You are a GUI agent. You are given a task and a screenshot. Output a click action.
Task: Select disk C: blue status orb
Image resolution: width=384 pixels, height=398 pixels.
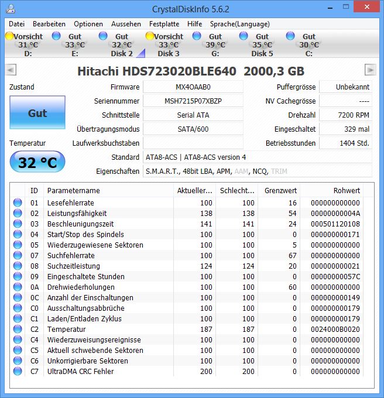(x=290, y=36)
